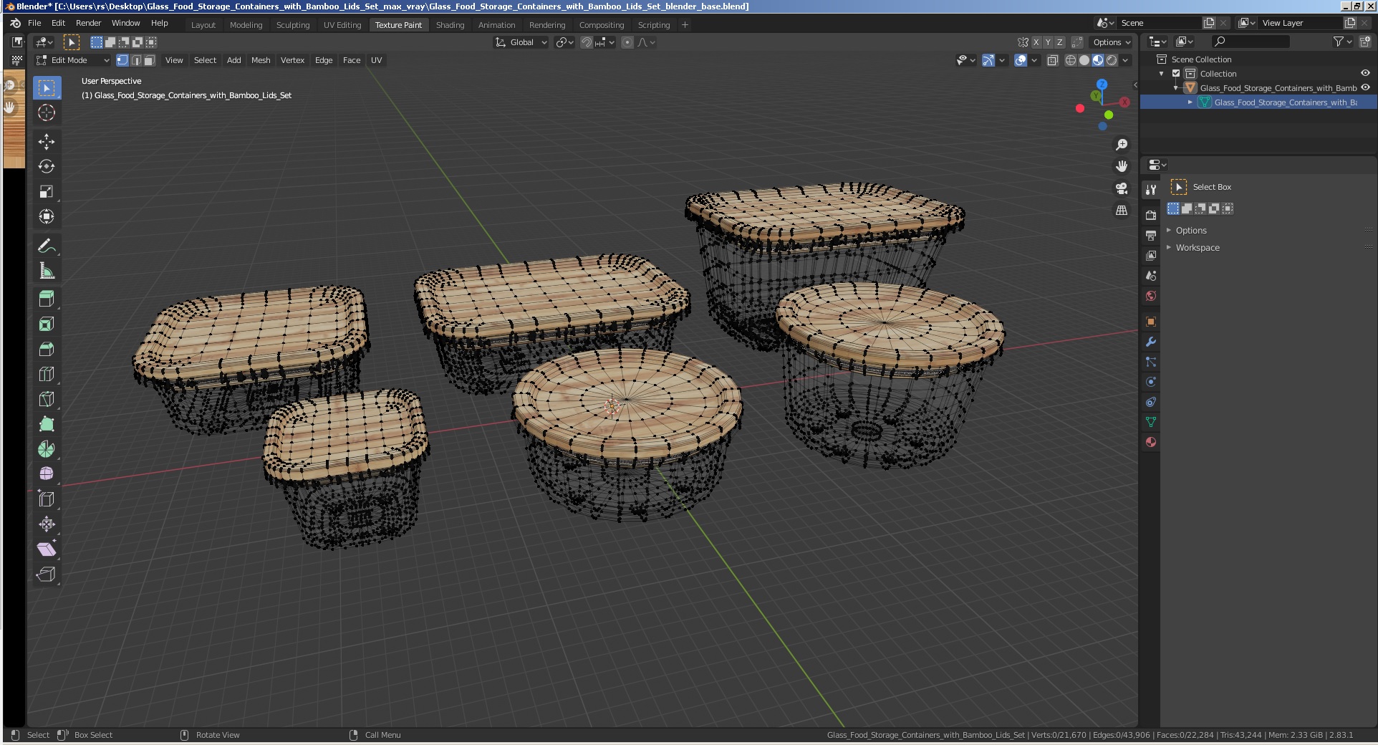1378x745 pixels.
Task: Switch to the Modeling workspace tab
Action: [x=246, y=25]
